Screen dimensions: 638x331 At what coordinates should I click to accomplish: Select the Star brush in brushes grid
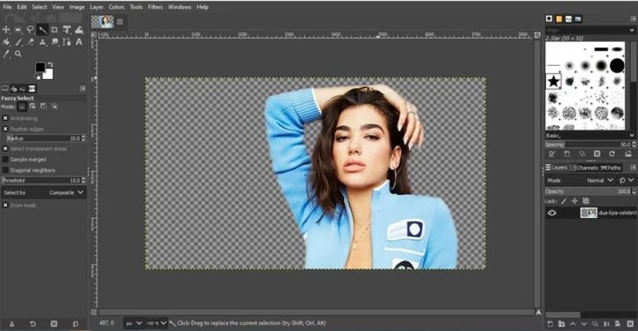click(553, 81)
